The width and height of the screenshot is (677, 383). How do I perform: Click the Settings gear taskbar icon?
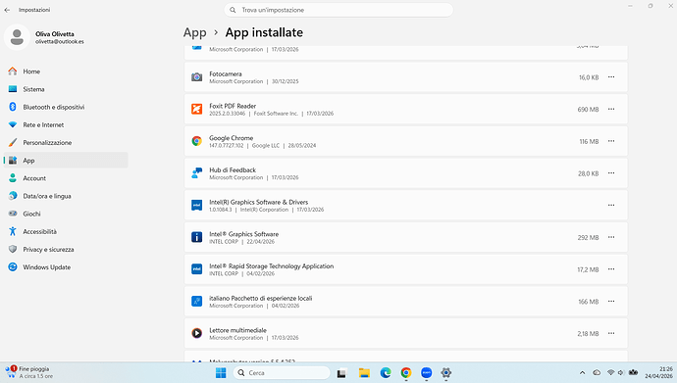point(446,372)
